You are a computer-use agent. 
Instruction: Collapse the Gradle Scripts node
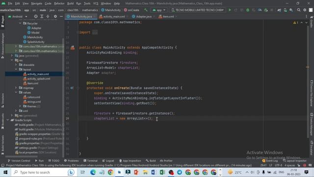click(8, 120)
